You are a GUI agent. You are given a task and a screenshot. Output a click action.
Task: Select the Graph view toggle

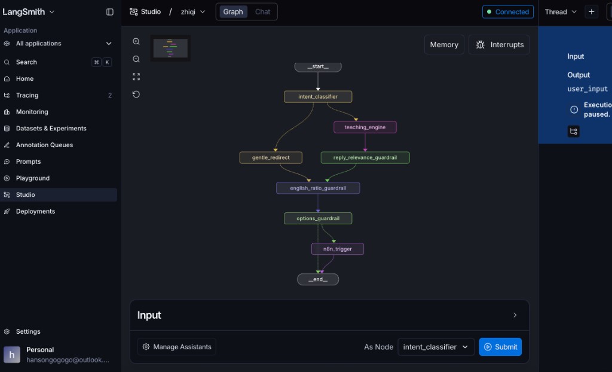point(233,12)
